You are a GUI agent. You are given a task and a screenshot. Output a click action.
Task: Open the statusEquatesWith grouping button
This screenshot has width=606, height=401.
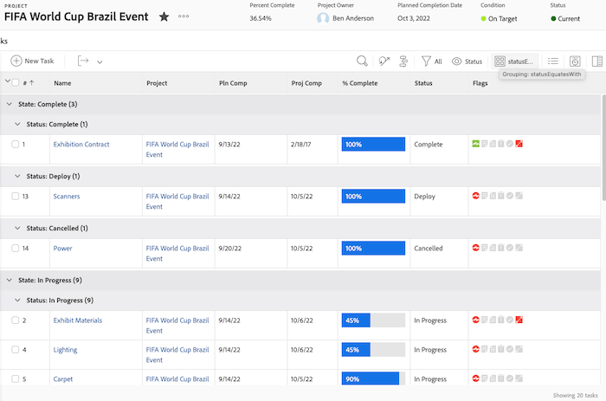(x=514, y=61)
